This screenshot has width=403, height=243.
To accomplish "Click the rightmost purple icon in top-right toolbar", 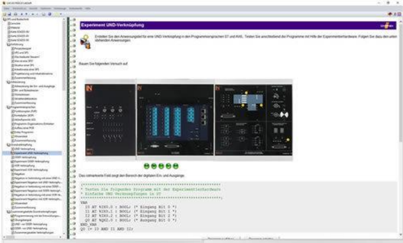I will (x=399, y=14).
